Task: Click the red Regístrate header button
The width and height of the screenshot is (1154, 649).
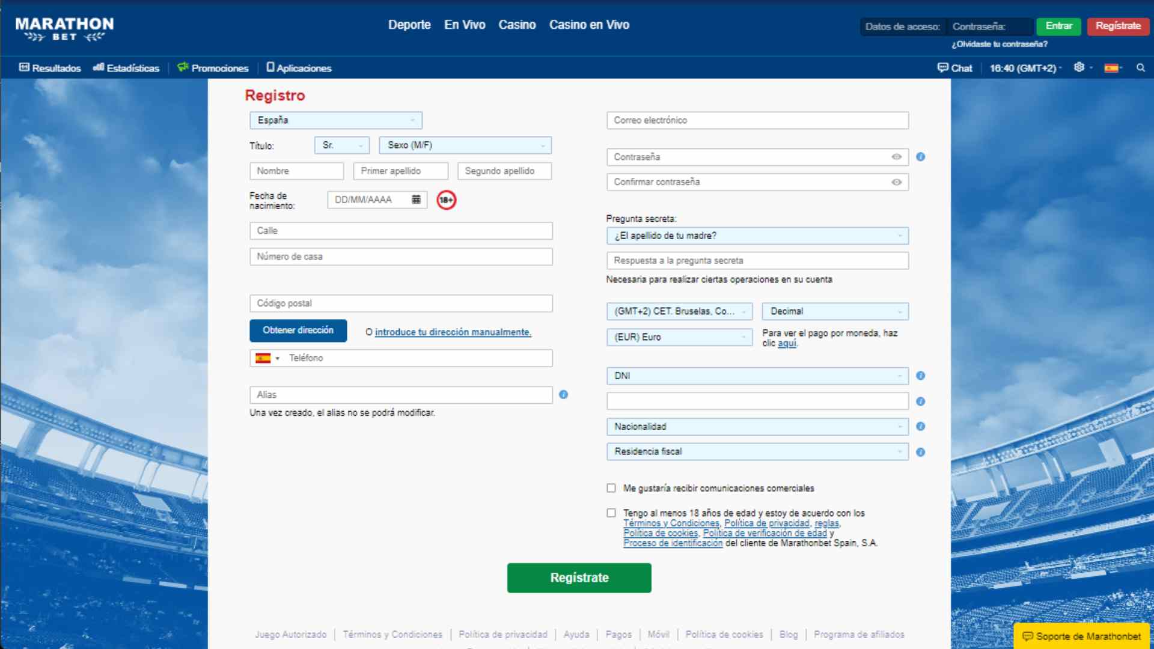Action: click(1118, 26)
